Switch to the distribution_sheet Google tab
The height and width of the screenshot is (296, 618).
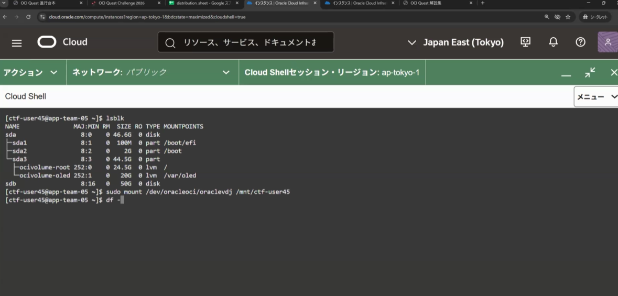pos(202,3)
